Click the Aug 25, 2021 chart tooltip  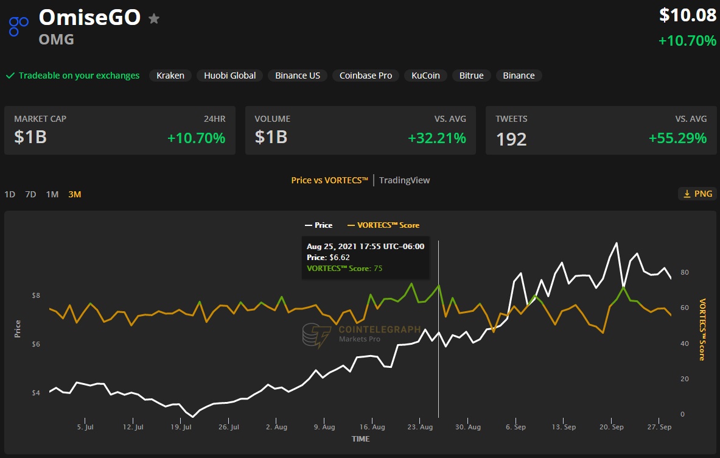pos(366,258)
